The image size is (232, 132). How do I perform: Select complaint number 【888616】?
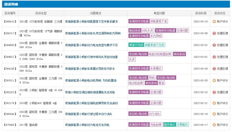pos(10,22)
